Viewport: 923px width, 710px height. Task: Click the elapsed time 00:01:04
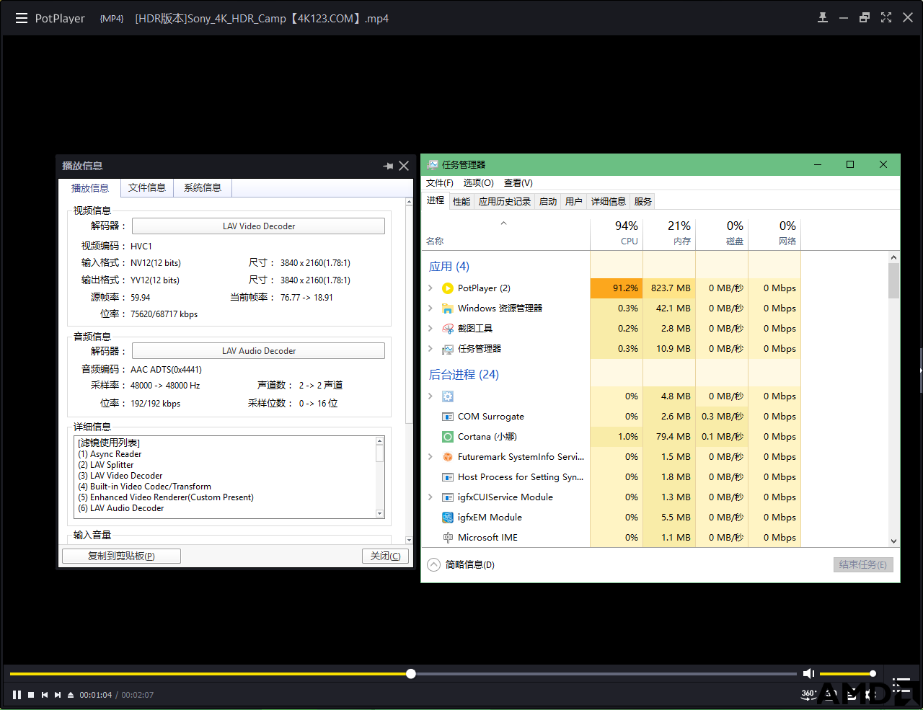click(x=96, y=695)
